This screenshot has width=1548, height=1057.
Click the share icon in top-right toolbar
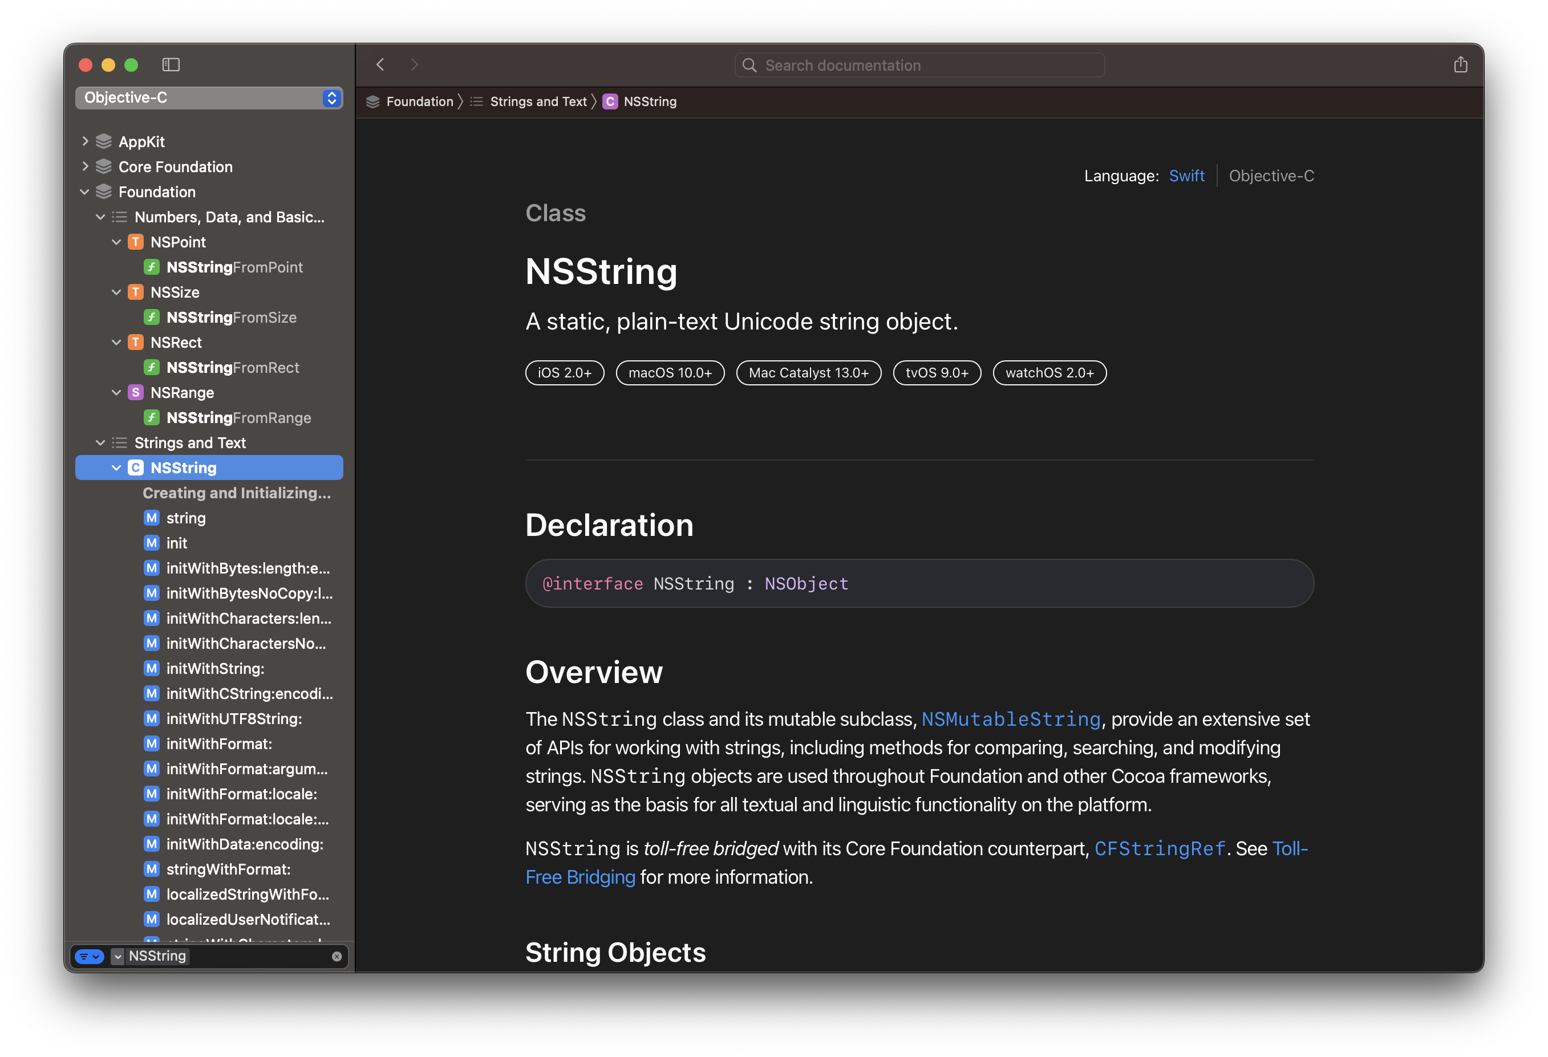1461,64
